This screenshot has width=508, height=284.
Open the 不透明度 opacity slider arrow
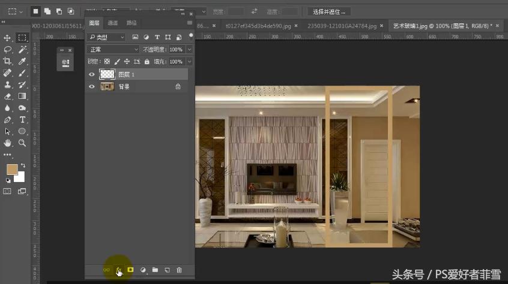pos(190,50)
